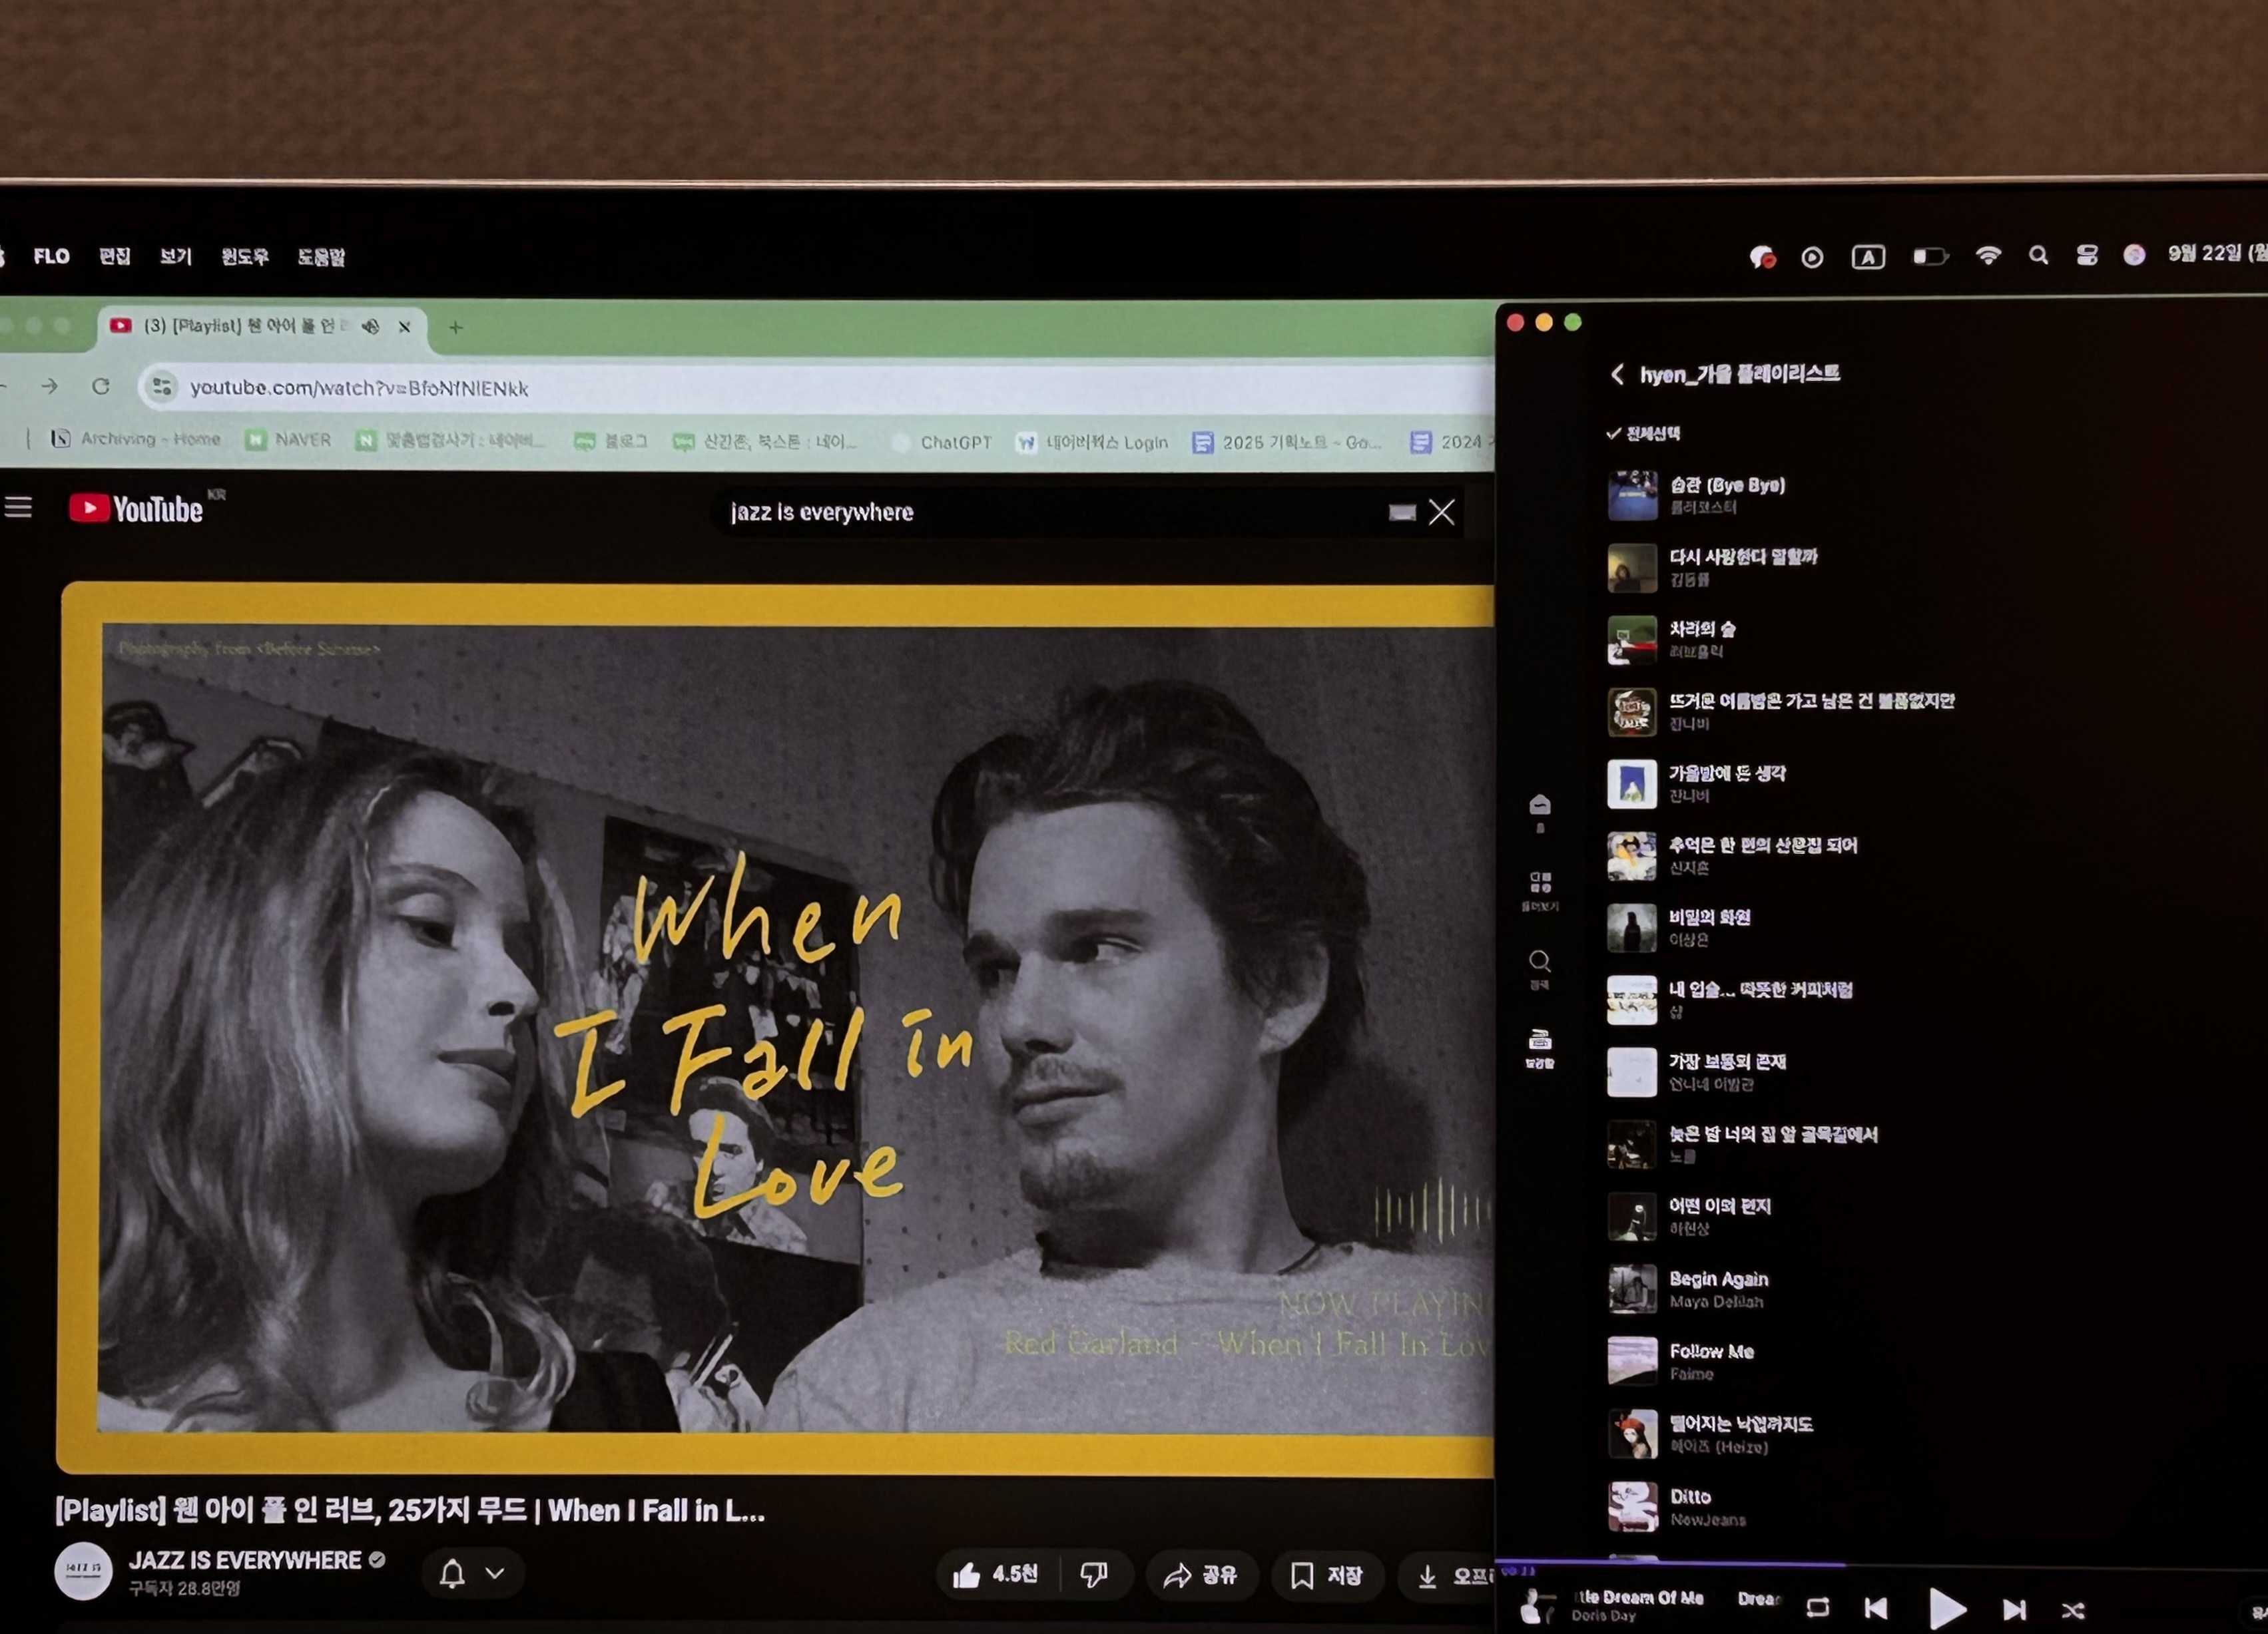Open Spotlight search in the menu bar
The width and height of the screenshot is (2268, 1634).
[2038, 255]
